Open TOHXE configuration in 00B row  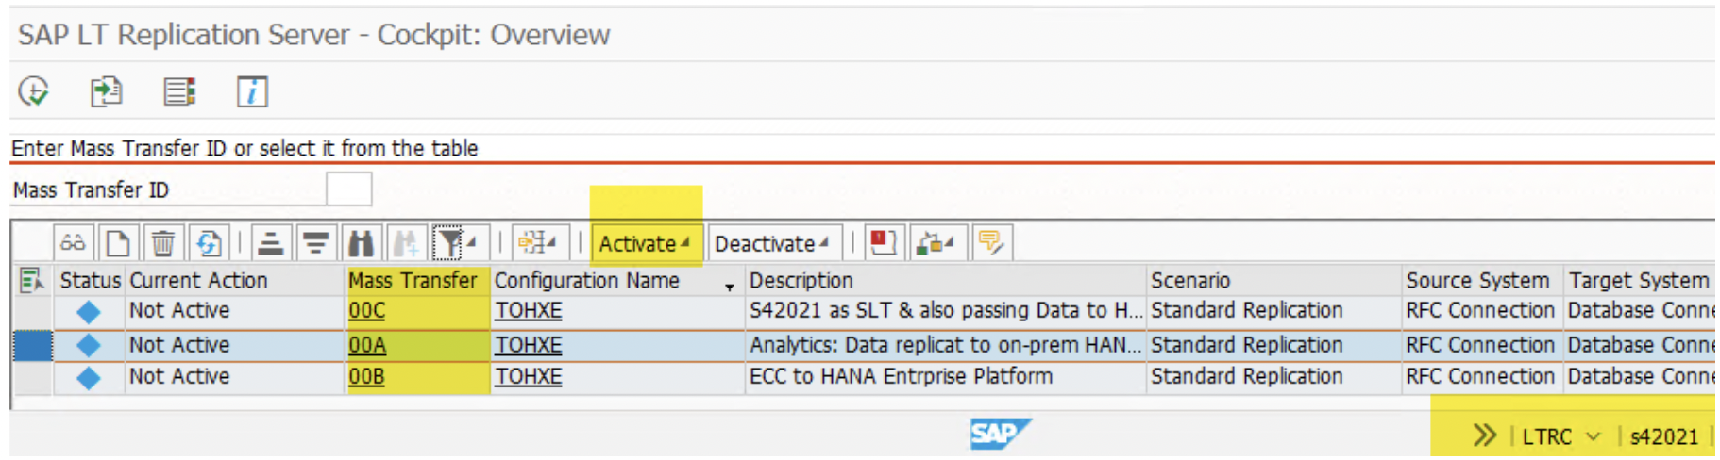click(529, 376)
